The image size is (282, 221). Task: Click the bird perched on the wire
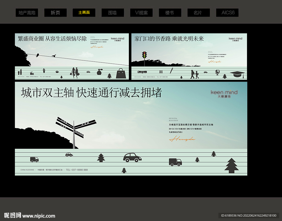[x=37, y=55]
